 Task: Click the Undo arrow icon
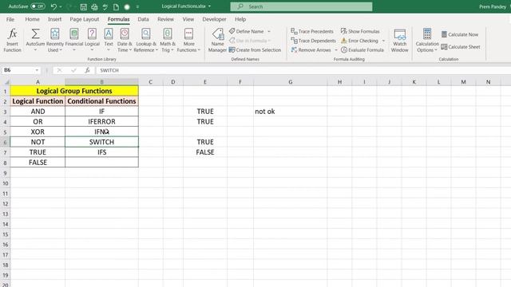(x=53, y=6)
